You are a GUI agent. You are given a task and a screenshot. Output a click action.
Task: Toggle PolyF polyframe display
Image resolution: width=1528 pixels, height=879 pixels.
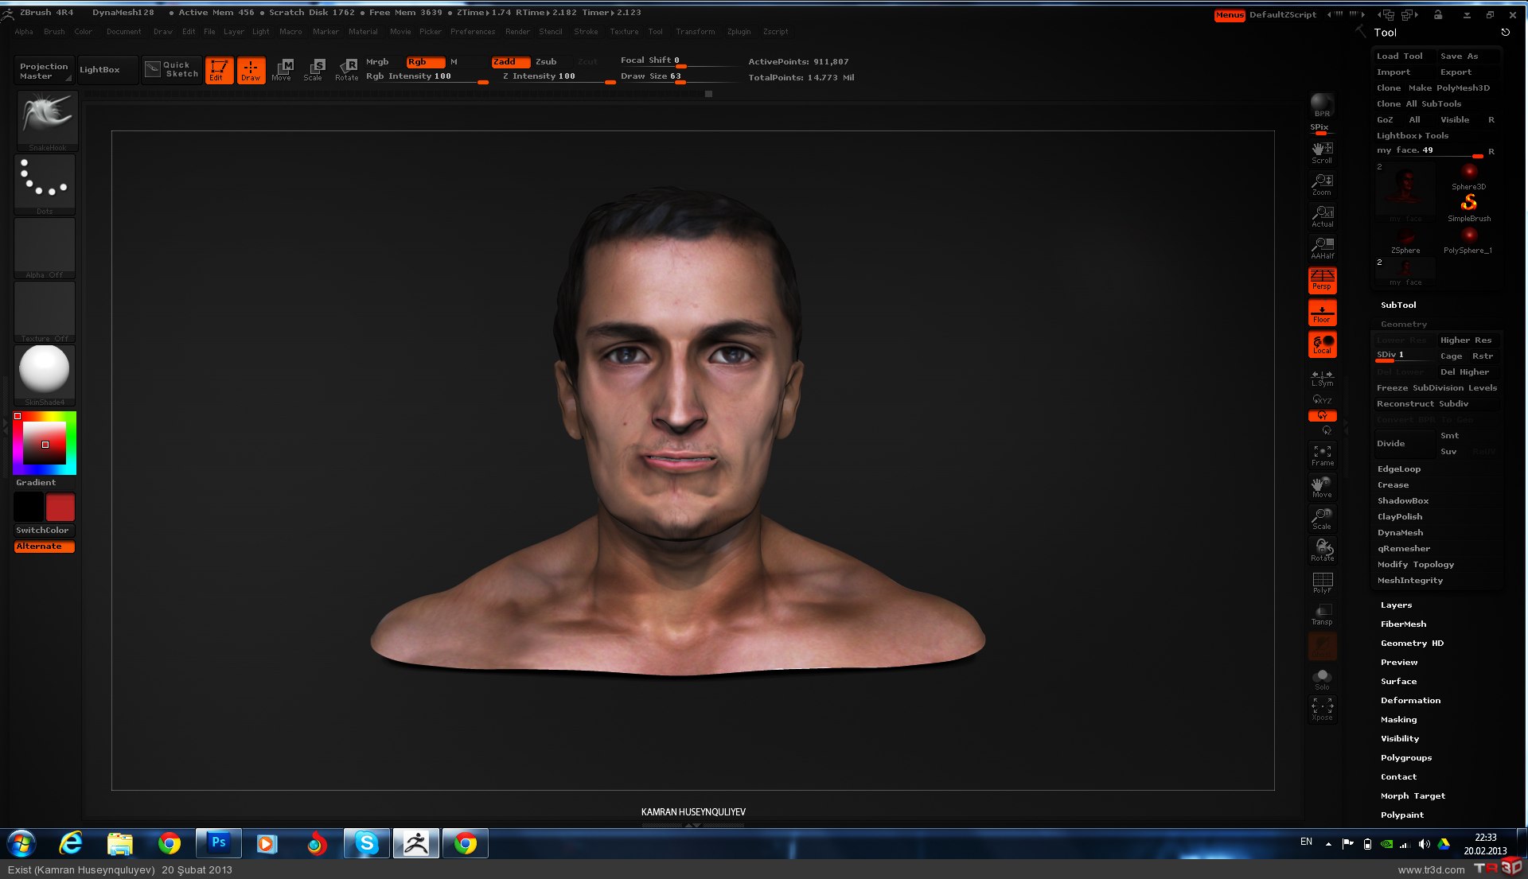pyautogui.click(x=1322, y=582)
